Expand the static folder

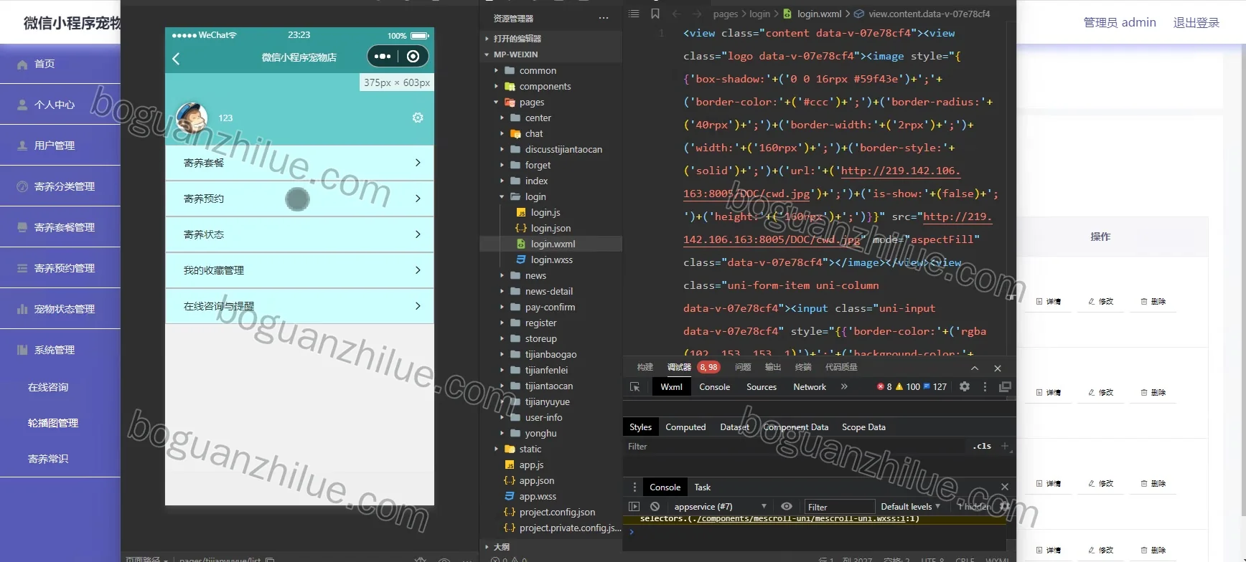[530, 449]
